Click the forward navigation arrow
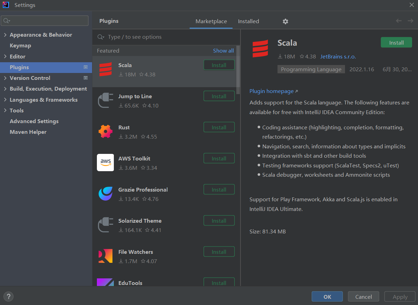 (410, 21)
